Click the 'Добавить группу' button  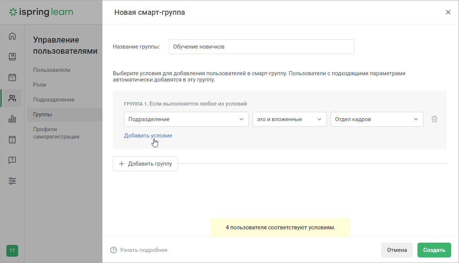coord(145,164)
